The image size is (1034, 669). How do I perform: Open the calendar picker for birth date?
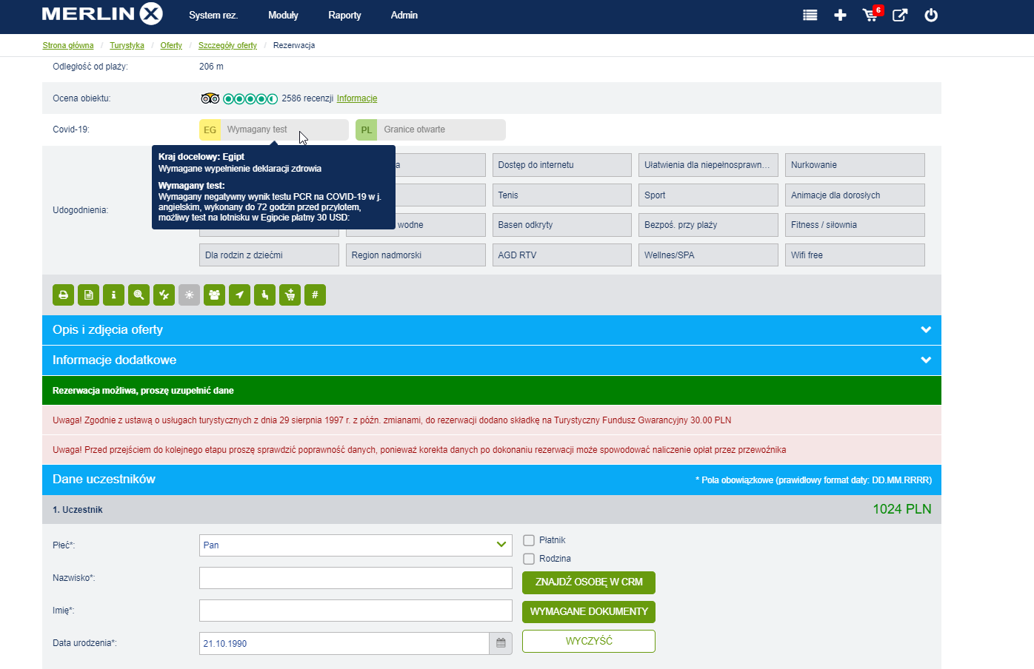501,643
